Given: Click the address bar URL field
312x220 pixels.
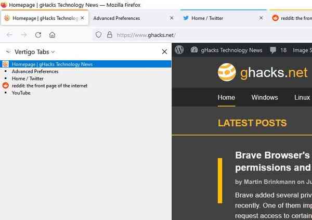Looking at the screenshot, I should 203,35.
